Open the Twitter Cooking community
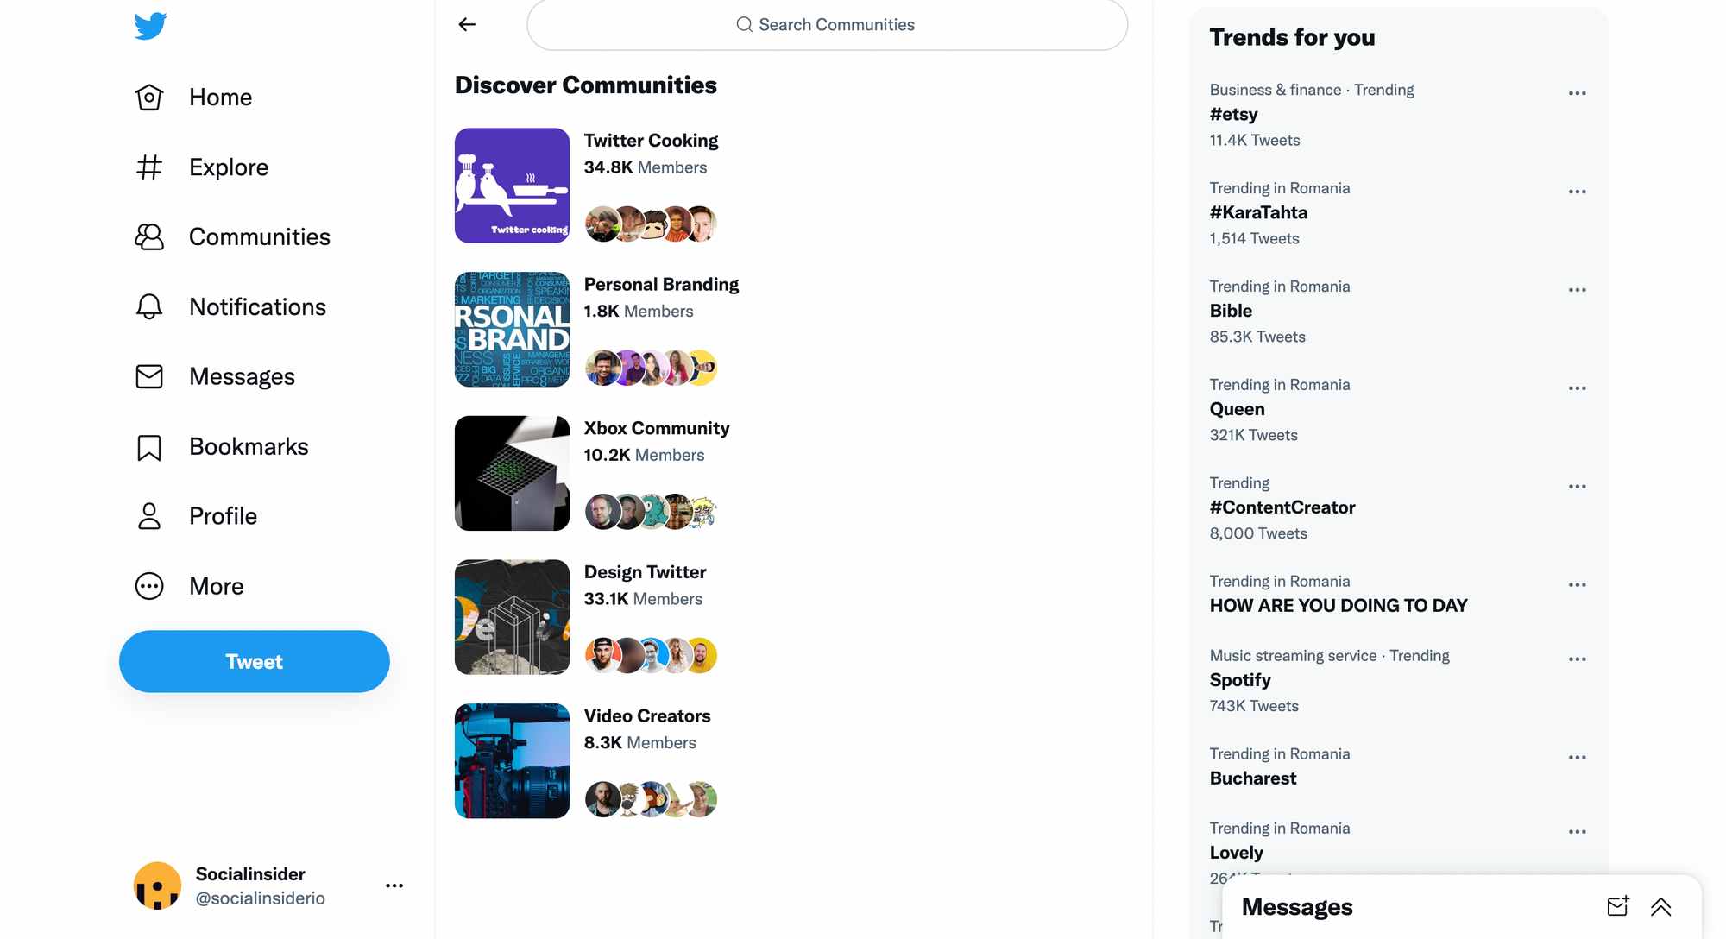Viewport: 1726px width, 939px height. pyautogui.click(x=651, y=141)
